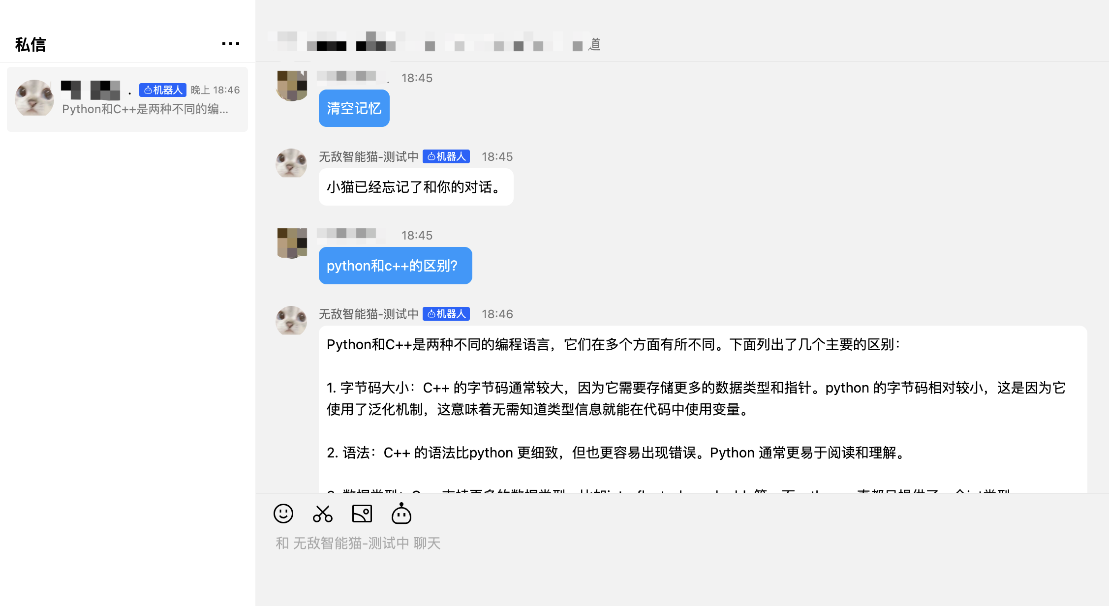Click bot avatar next to 18:46 reply
Image resolution: width=1109 pixels, height=606 pixels.
coord(291,321)
